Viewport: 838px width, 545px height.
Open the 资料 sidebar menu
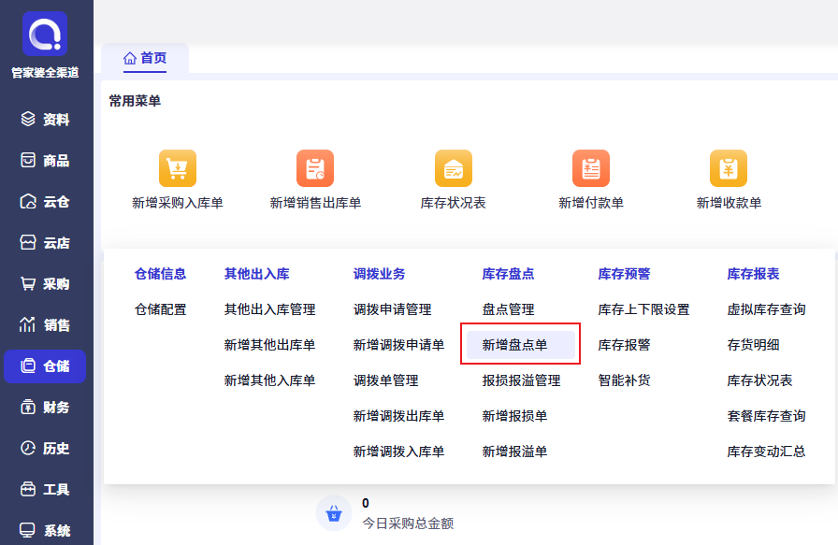click(45, 119)
